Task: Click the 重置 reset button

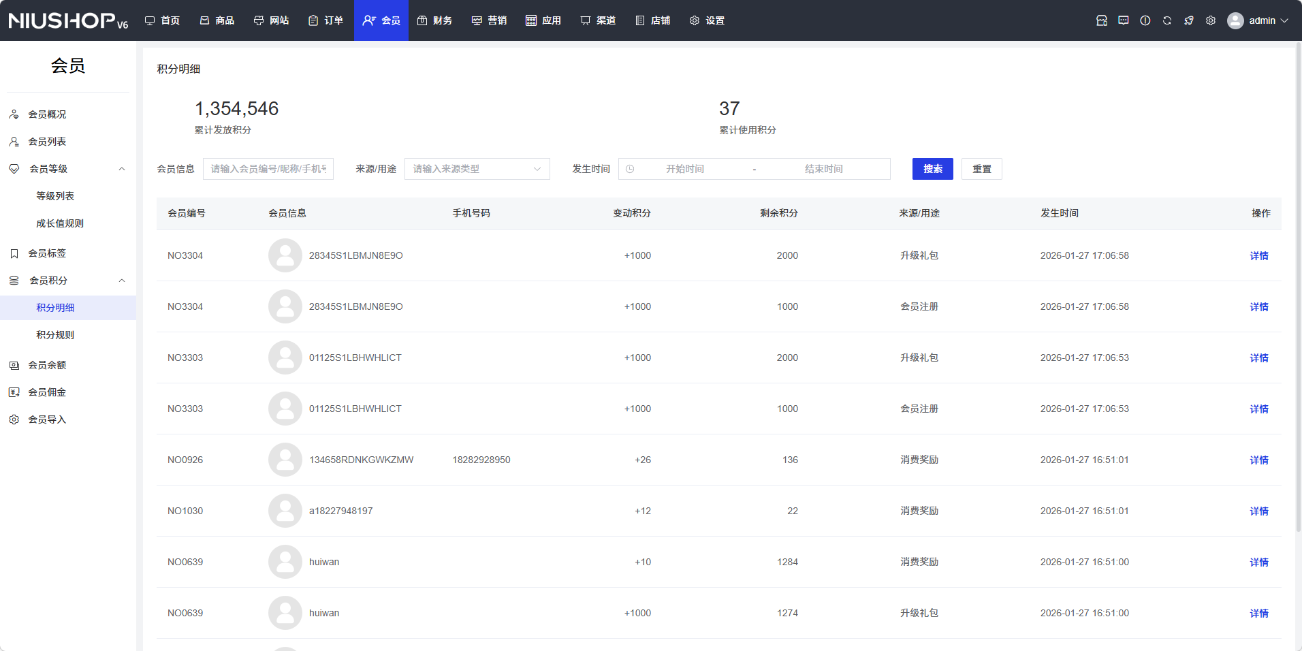Action: pos(981,169)
